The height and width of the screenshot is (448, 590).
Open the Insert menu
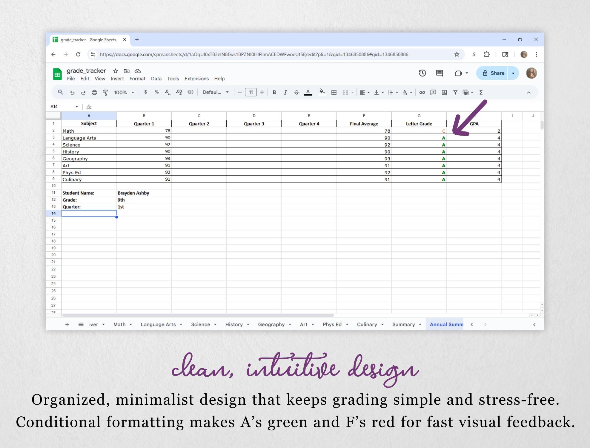(x=117, y=79)
